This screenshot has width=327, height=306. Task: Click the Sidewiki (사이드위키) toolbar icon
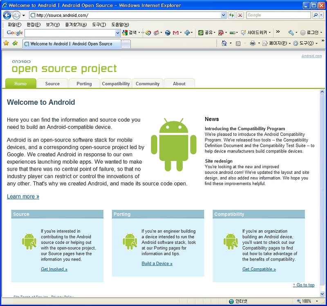243,32
